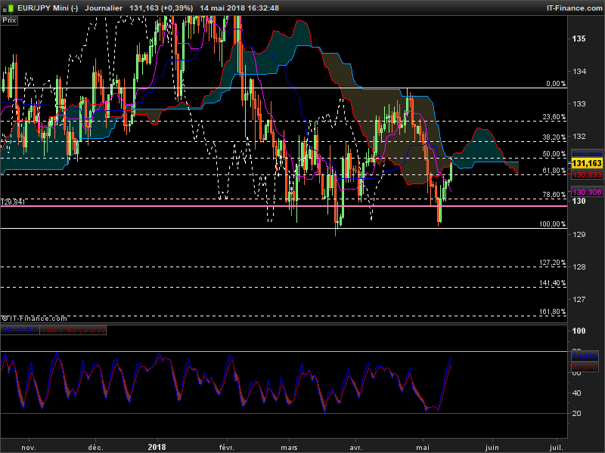Click the 127,20% Fibonacci extension label
This screenshot has width=605, height=453.
553,263
